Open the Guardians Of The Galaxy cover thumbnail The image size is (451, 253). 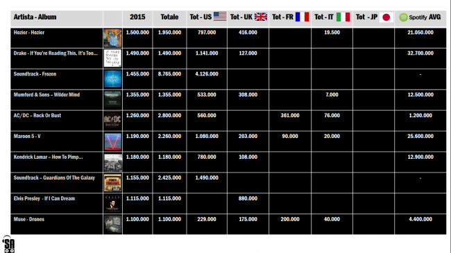[x=112, y=183]
